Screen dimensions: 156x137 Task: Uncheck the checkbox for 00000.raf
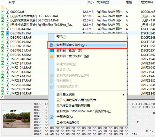[3, 12]
